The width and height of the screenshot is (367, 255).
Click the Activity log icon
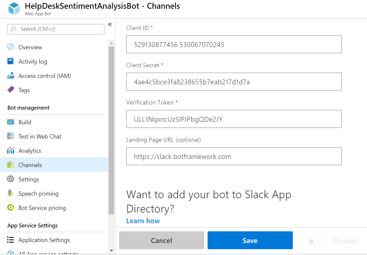pyautogui.click(x=10, y=61)
